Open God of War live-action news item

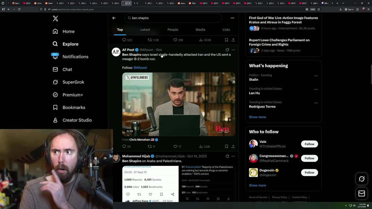(283, 23)
